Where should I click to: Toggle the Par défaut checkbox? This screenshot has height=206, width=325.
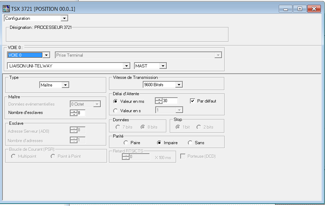click(x=193, y=101)
